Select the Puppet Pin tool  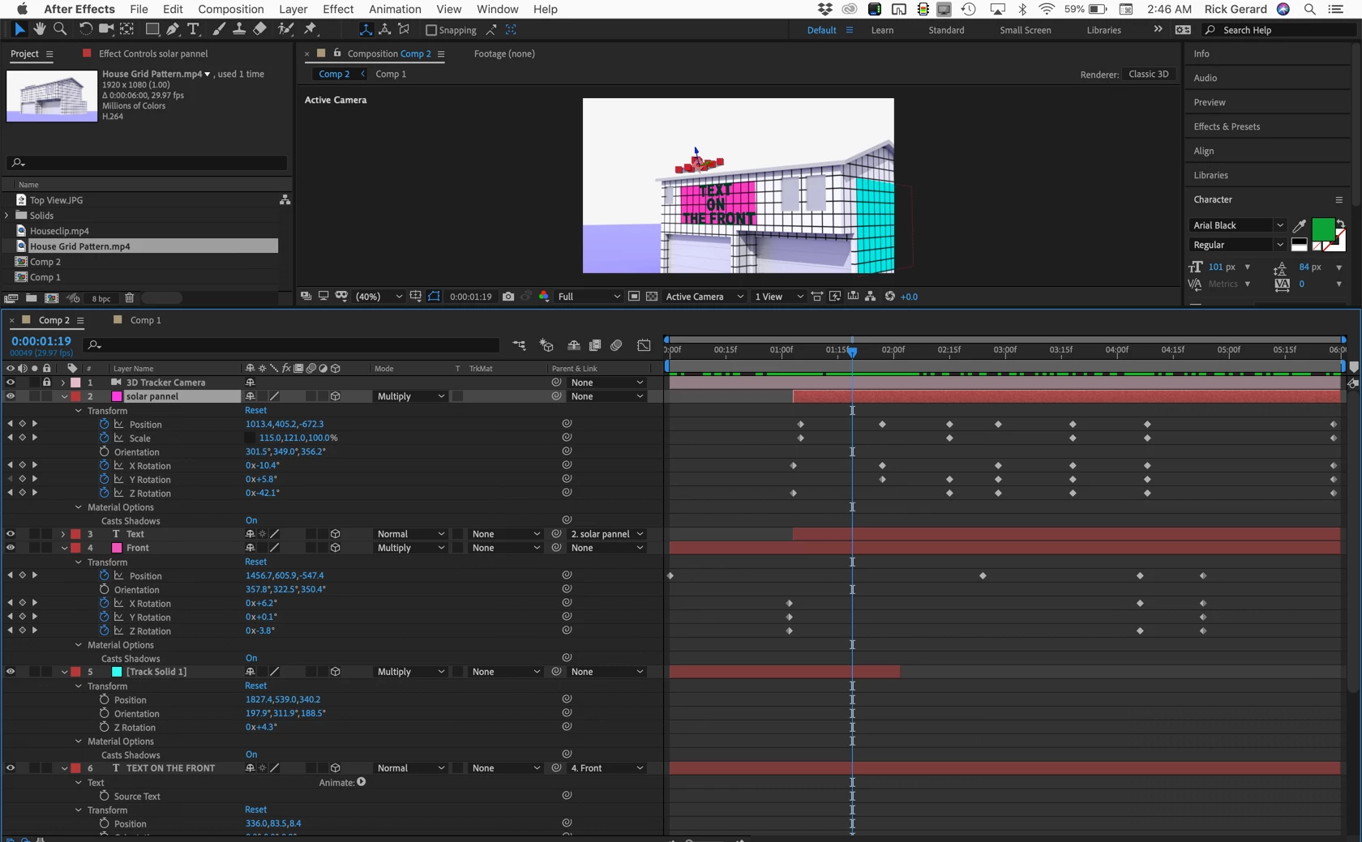tap(311, 29)
